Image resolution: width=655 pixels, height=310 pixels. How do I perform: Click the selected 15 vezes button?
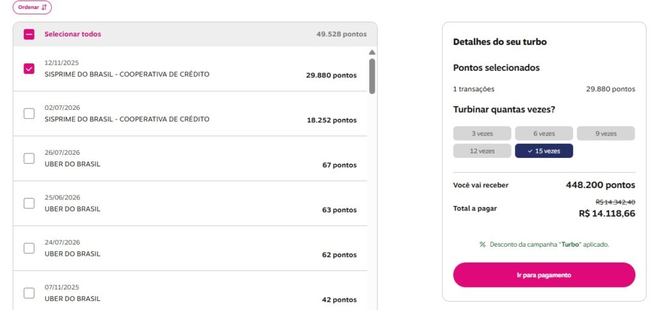pos(544,151)
